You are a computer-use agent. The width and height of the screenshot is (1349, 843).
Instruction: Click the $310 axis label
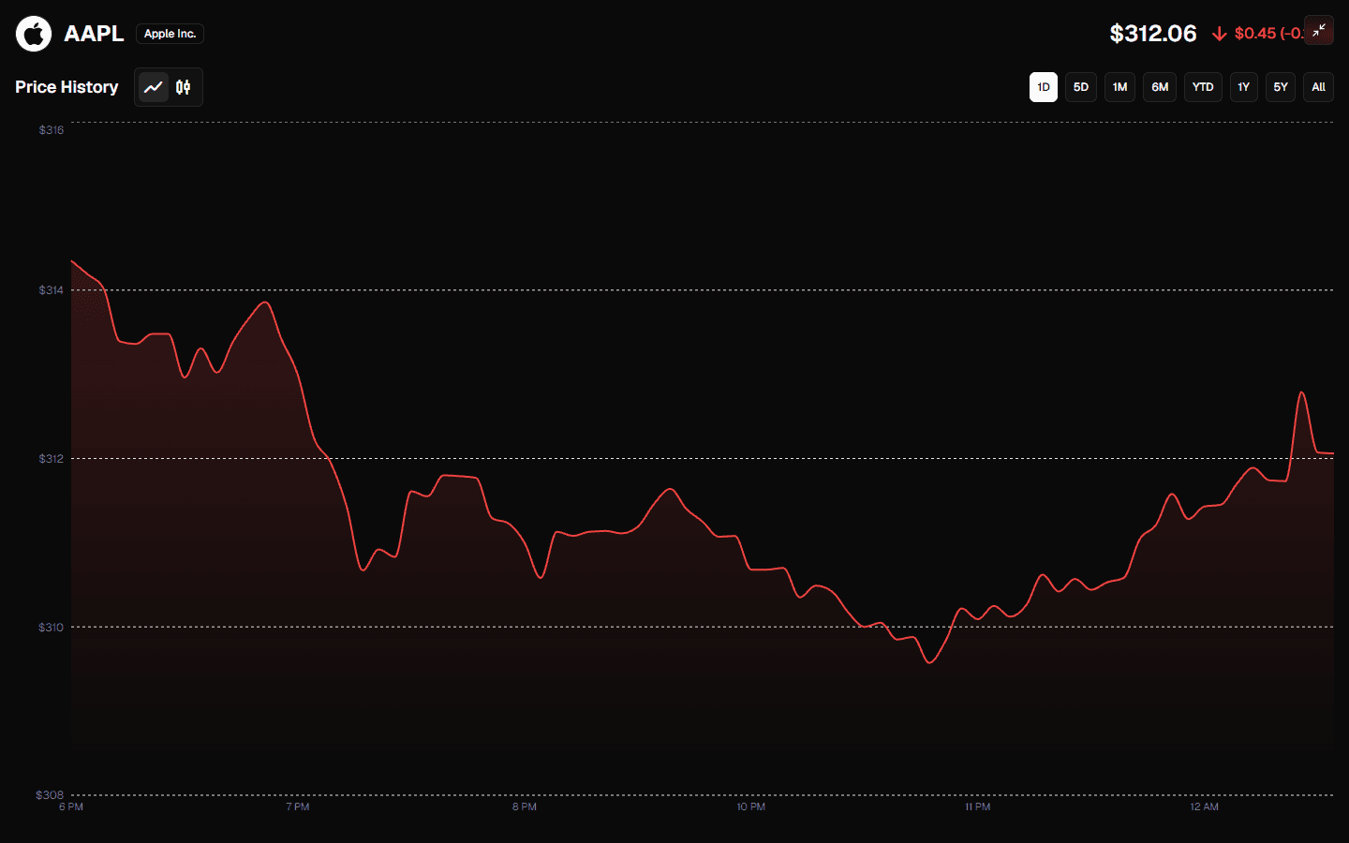pyautogui.click(x=52, y=628)
